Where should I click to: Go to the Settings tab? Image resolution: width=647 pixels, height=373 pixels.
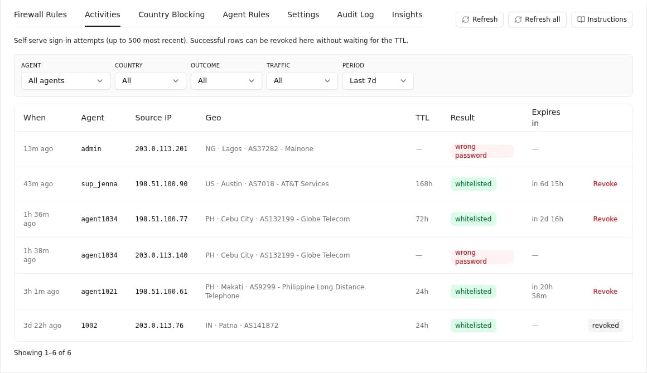[303, 14]
